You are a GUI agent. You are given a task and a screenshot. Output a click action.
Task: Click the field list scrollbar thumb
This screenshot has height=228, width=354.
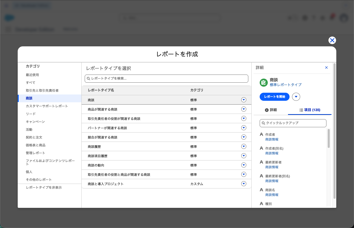coord(329,138)
